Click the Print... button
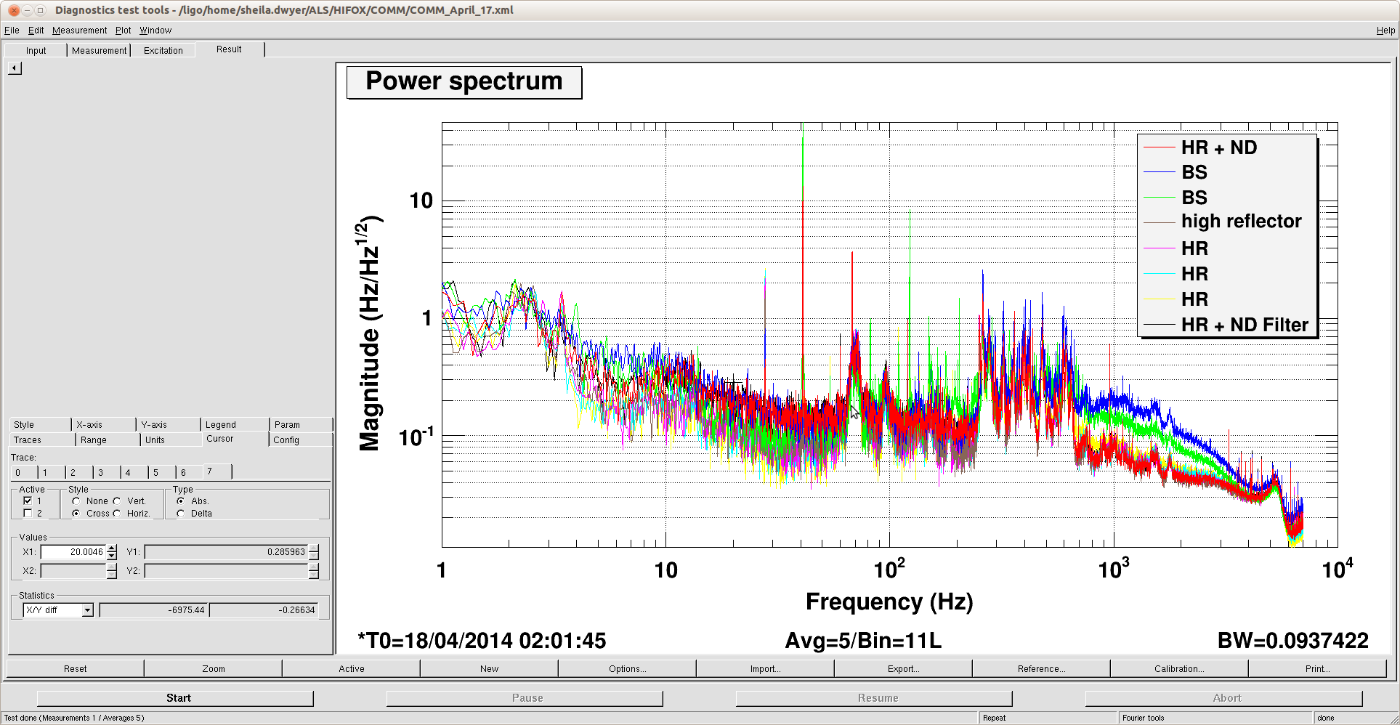 coord(1318,669)
